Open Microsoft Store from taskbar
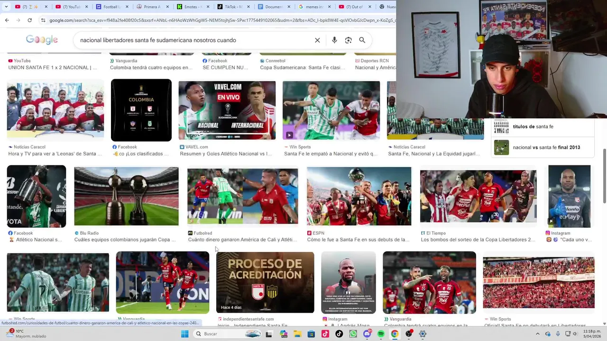Image resolution: width=607 pixels, height=341 pixels. (311, 334)
